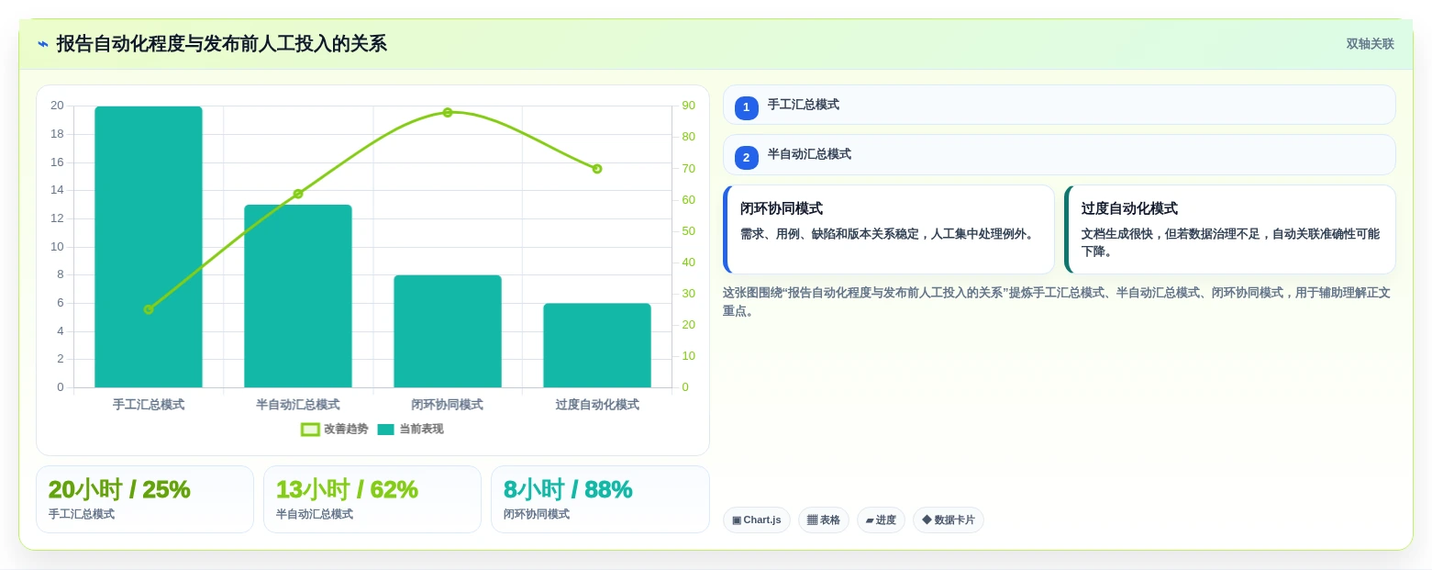Click the number 1 badge for 手工汇总模式
1432x570 pixels.
[746, 107]
